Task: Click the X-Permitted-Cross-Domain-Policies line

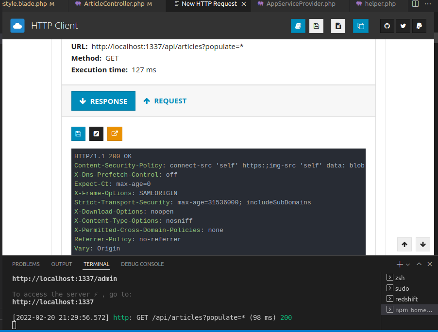Action: 149,230
